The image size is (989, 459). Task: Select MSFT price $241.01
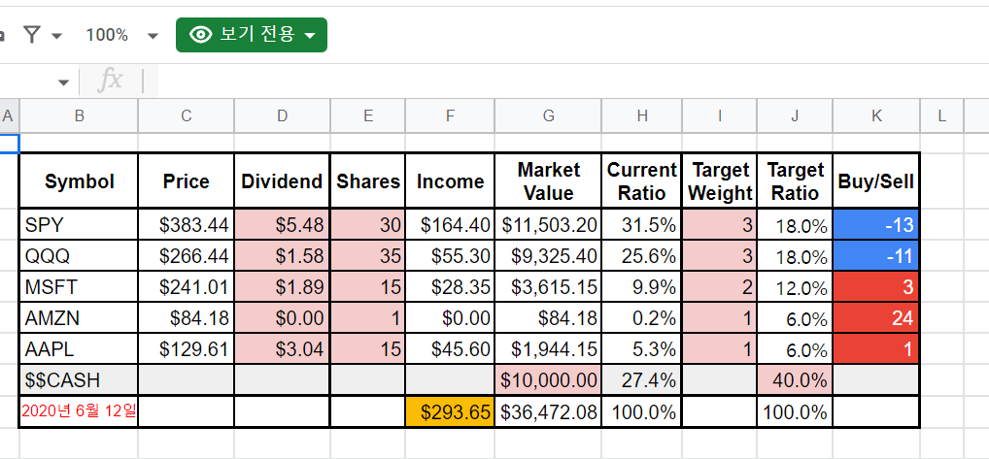[x=187, y=287]
